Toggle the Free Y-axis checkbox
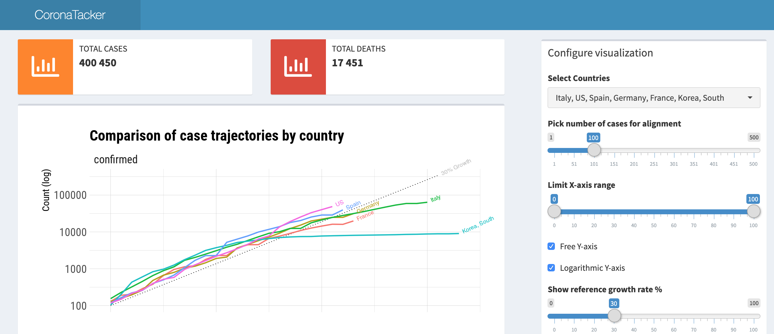 [551, 246]
